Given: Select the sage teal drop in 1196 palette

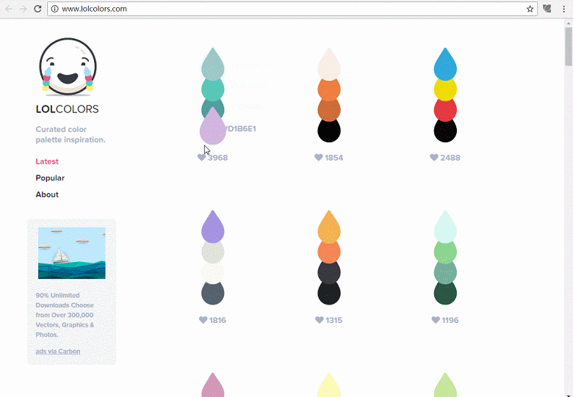Looking at the screenshot, I should coord(445,273).
